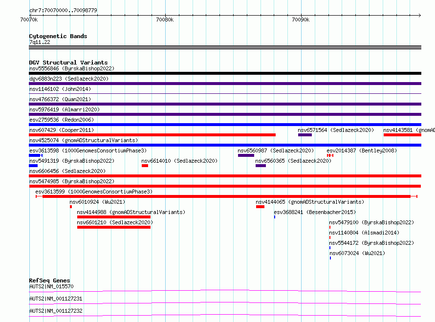Viewport: 435px width, 322px height.
Task: Click the nsv5556846 (ByrskaBishop2022) variant label
Action: click(x=71, y=68)
